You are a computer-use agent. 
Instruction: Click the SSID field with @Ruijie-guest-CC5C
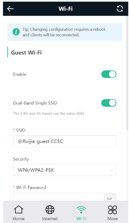coord(65,141)
